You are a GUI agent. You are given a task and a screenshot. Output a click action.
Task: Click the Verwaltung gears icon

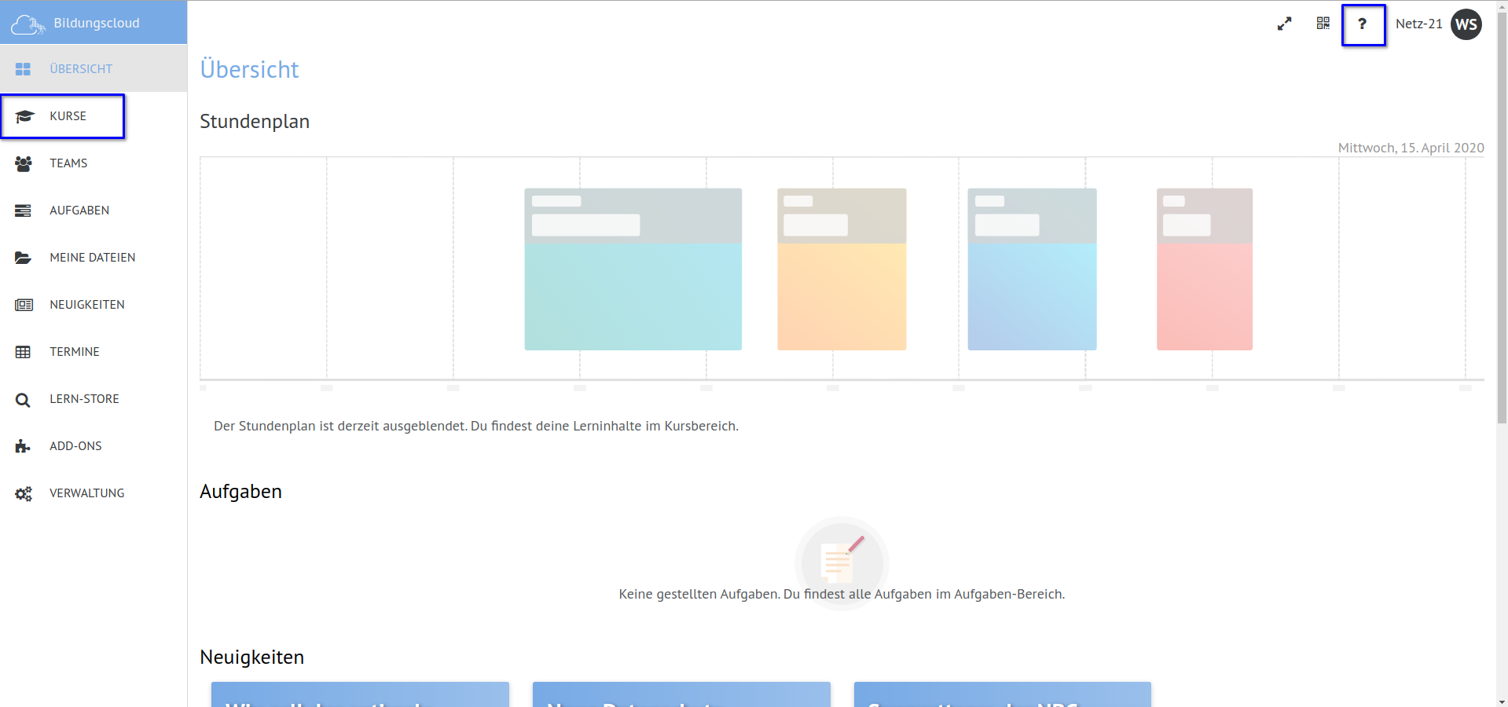click(x=24, y=493)
